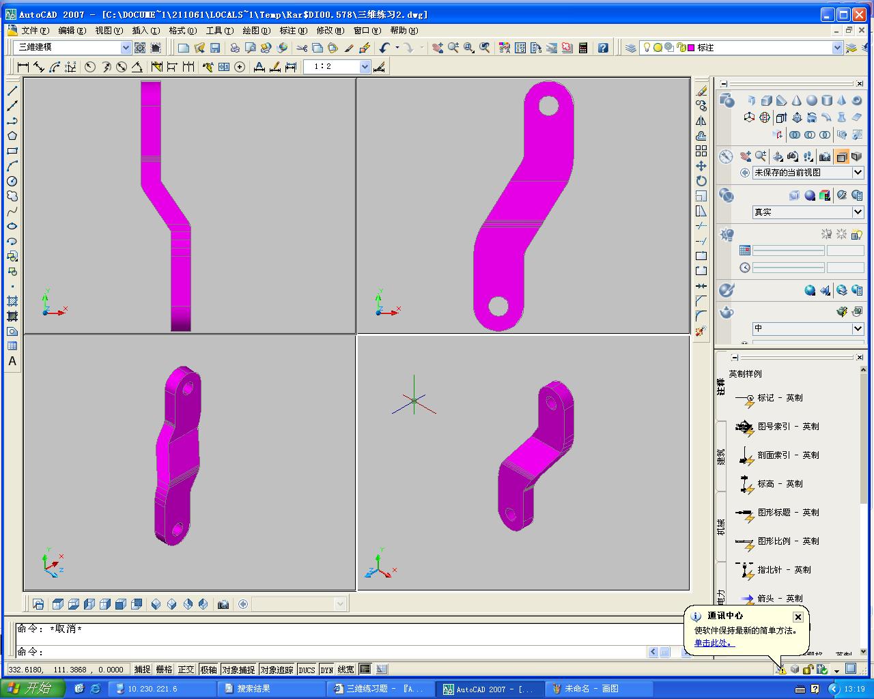Image resolution: width=874 pixels, height=699 pixels.
Task: Open the 真实 visual style dropdown
Action: pos(858,212)
